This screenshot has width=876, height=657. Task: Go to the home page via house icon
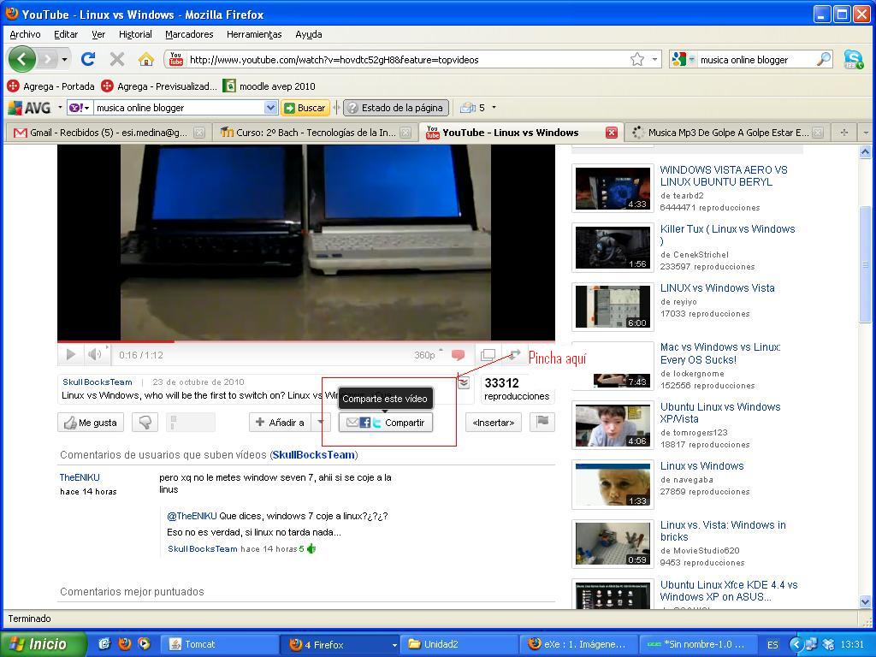tap(145, 59)
